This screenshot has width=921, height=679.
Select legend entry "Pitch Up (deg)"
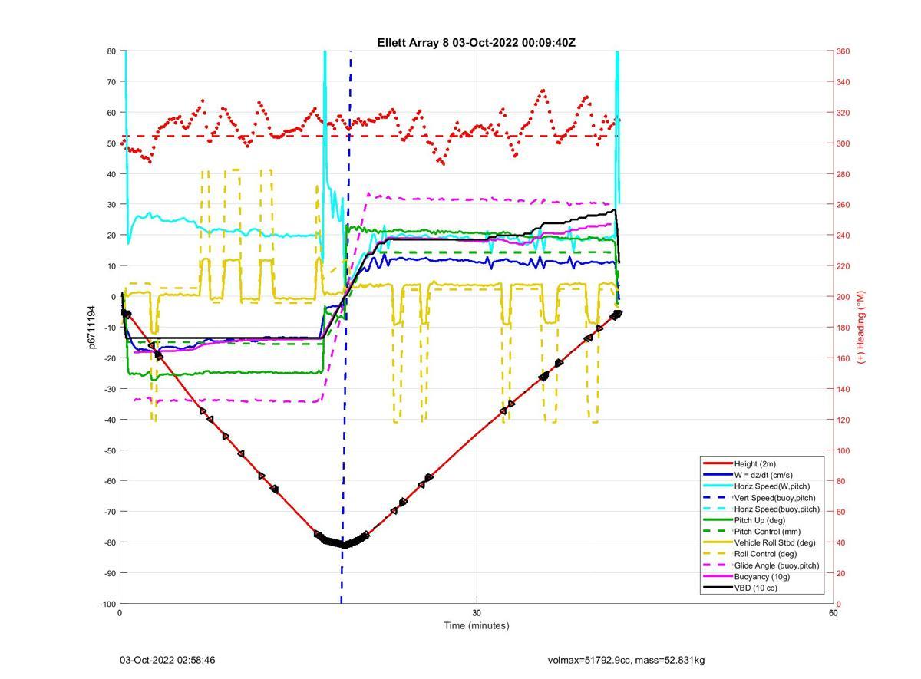pos(760,520)
